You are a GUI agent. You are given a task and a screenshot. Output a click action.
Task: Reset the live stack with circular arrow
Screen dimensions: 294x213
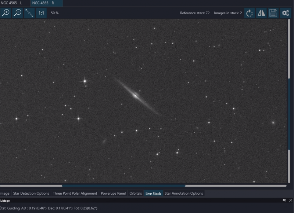250,13
